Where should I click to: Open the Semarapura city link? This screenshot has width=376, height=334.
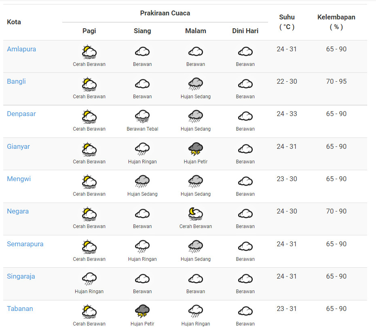click(x=25, y=244)
